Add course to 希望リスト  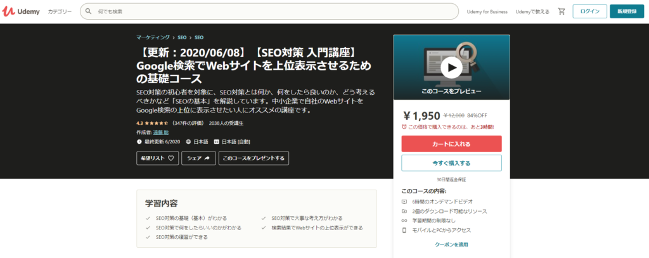click(157, 158)
